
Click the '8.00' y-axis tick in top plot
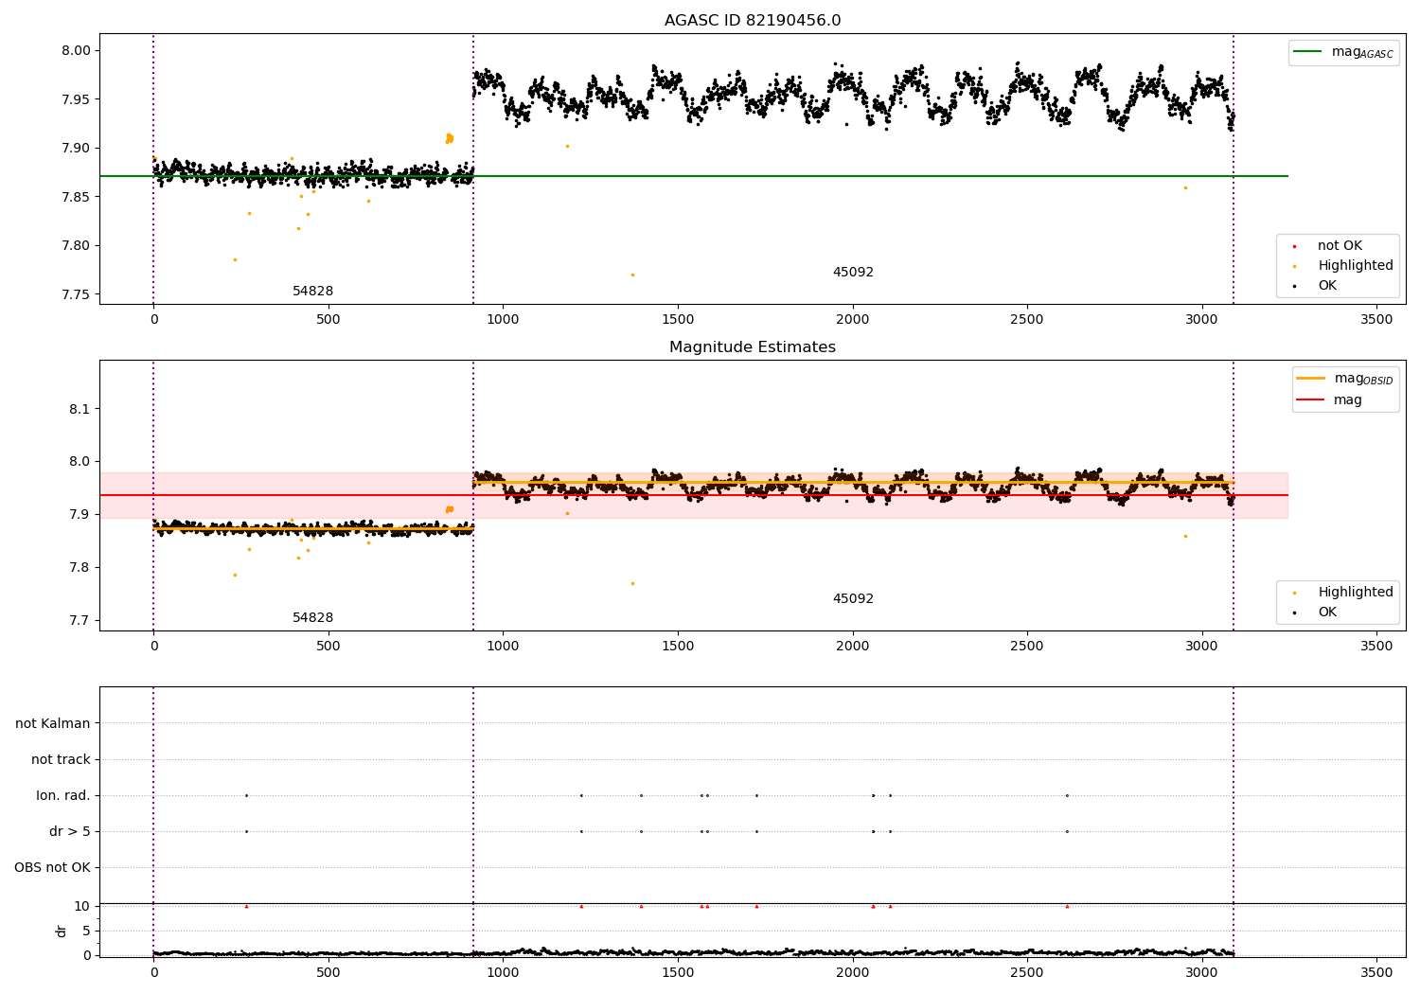tap(76, 51)
